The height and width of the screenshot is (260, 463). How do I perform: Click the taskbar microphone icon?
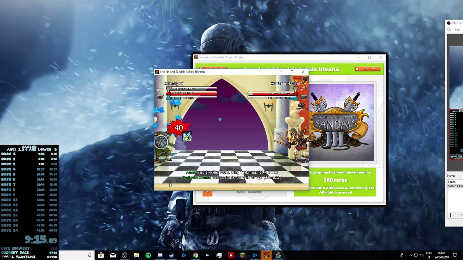point(89,255)
